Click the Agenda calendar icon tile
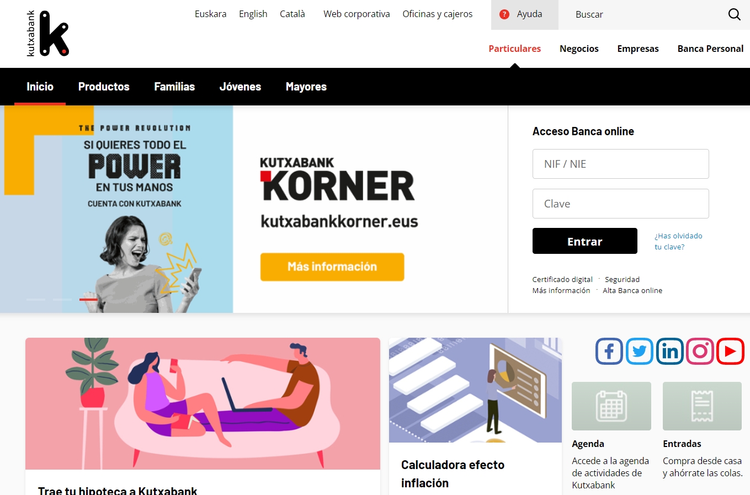The image size is (750, 495). tap(611, 406)
